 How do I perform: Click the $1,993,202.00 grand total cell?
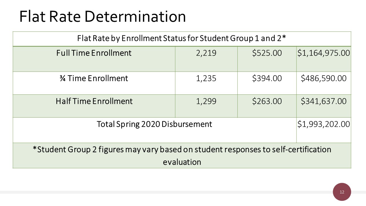324,124
